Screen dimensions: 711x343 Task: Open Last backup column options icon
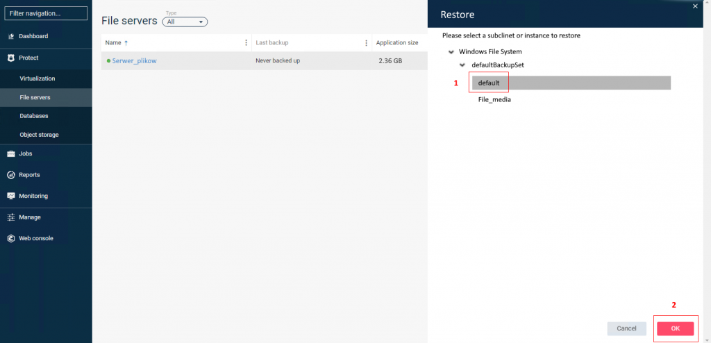366,43
